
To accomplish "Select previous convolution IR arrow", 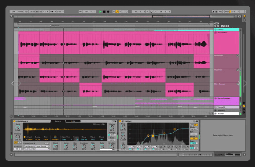I will click(46, 143).
